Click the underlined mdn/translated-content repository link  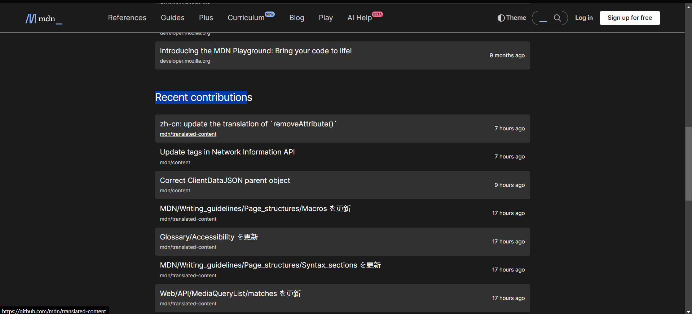point(188,134)
